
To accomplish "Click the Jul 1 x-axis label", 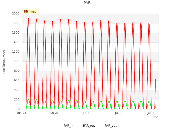I will tap(86, 113).
